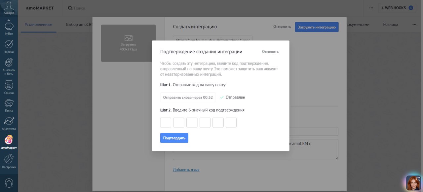Click Отправить снова resend button
Screen dimensions: 423x192
188,97
